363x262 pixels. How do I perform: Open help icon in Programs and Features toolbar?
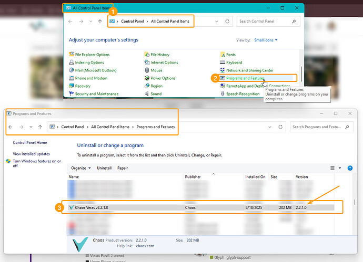(350, 168)
